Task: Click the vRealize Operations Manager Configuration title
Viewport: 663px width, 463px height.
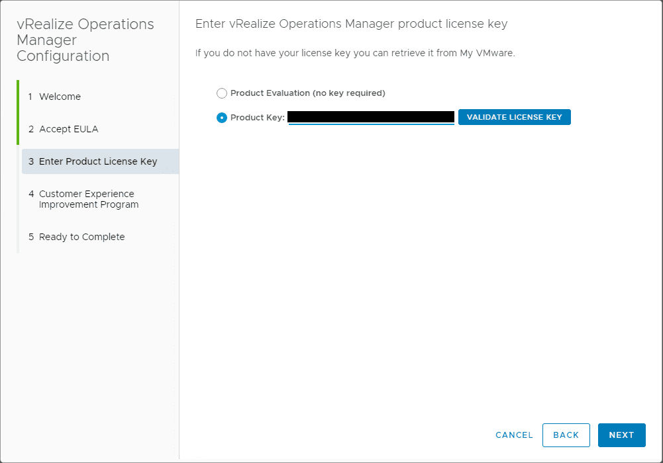Action: coord(85,40)
